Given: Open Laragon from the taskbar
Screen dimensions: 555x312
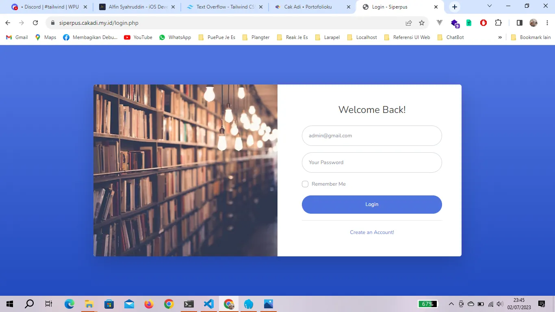Looking at the screenshot, I should click(249, 304).
